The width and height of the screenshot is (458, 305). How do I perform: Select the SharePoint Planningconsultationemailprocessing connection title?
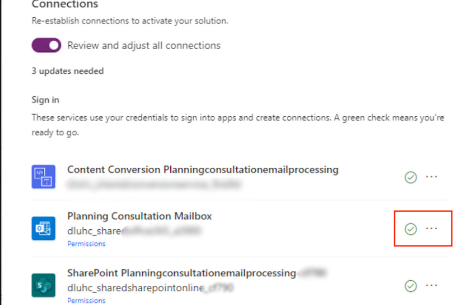click(181, 273)
